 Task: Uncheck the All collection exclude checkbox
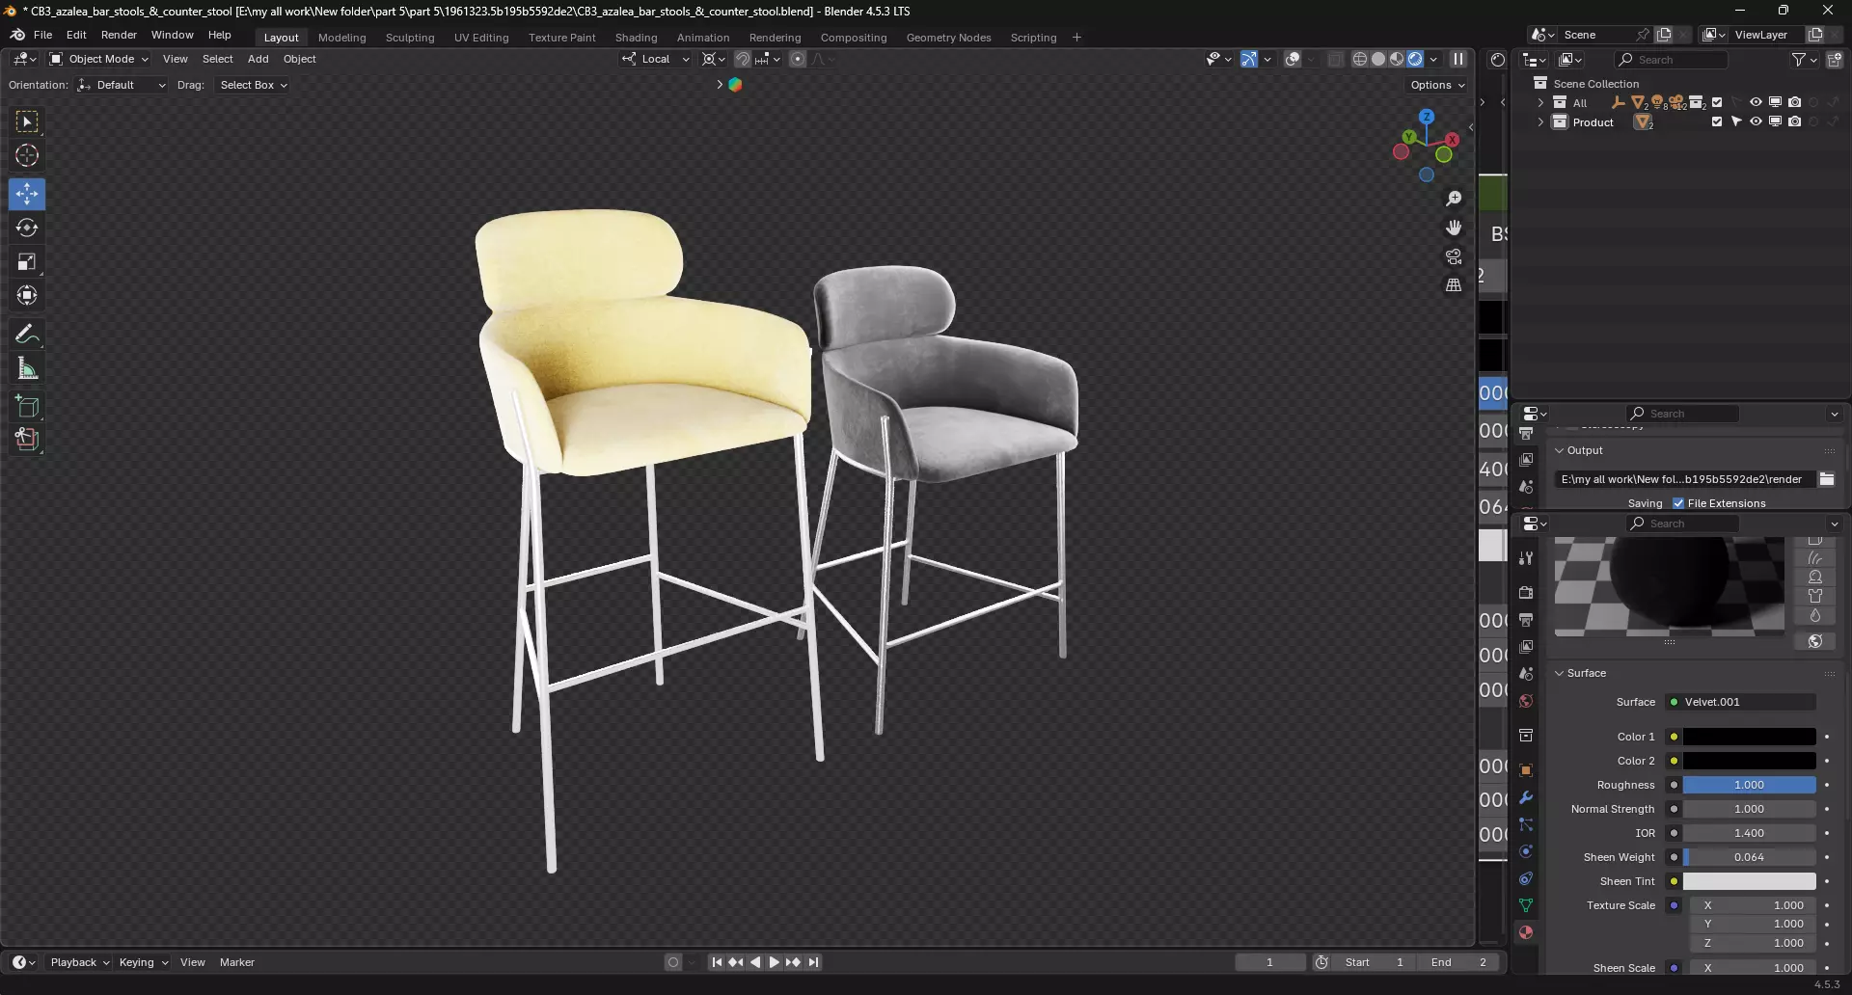(x=1717, y=102)
